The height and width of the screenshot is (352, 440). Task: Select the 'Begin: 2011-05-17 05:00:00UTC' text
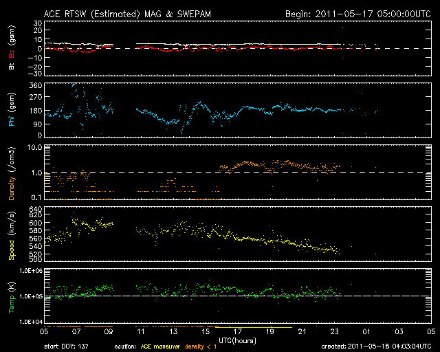[358, 14]
